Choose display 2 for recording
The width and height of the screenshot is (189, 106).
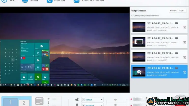click(24, 103)
